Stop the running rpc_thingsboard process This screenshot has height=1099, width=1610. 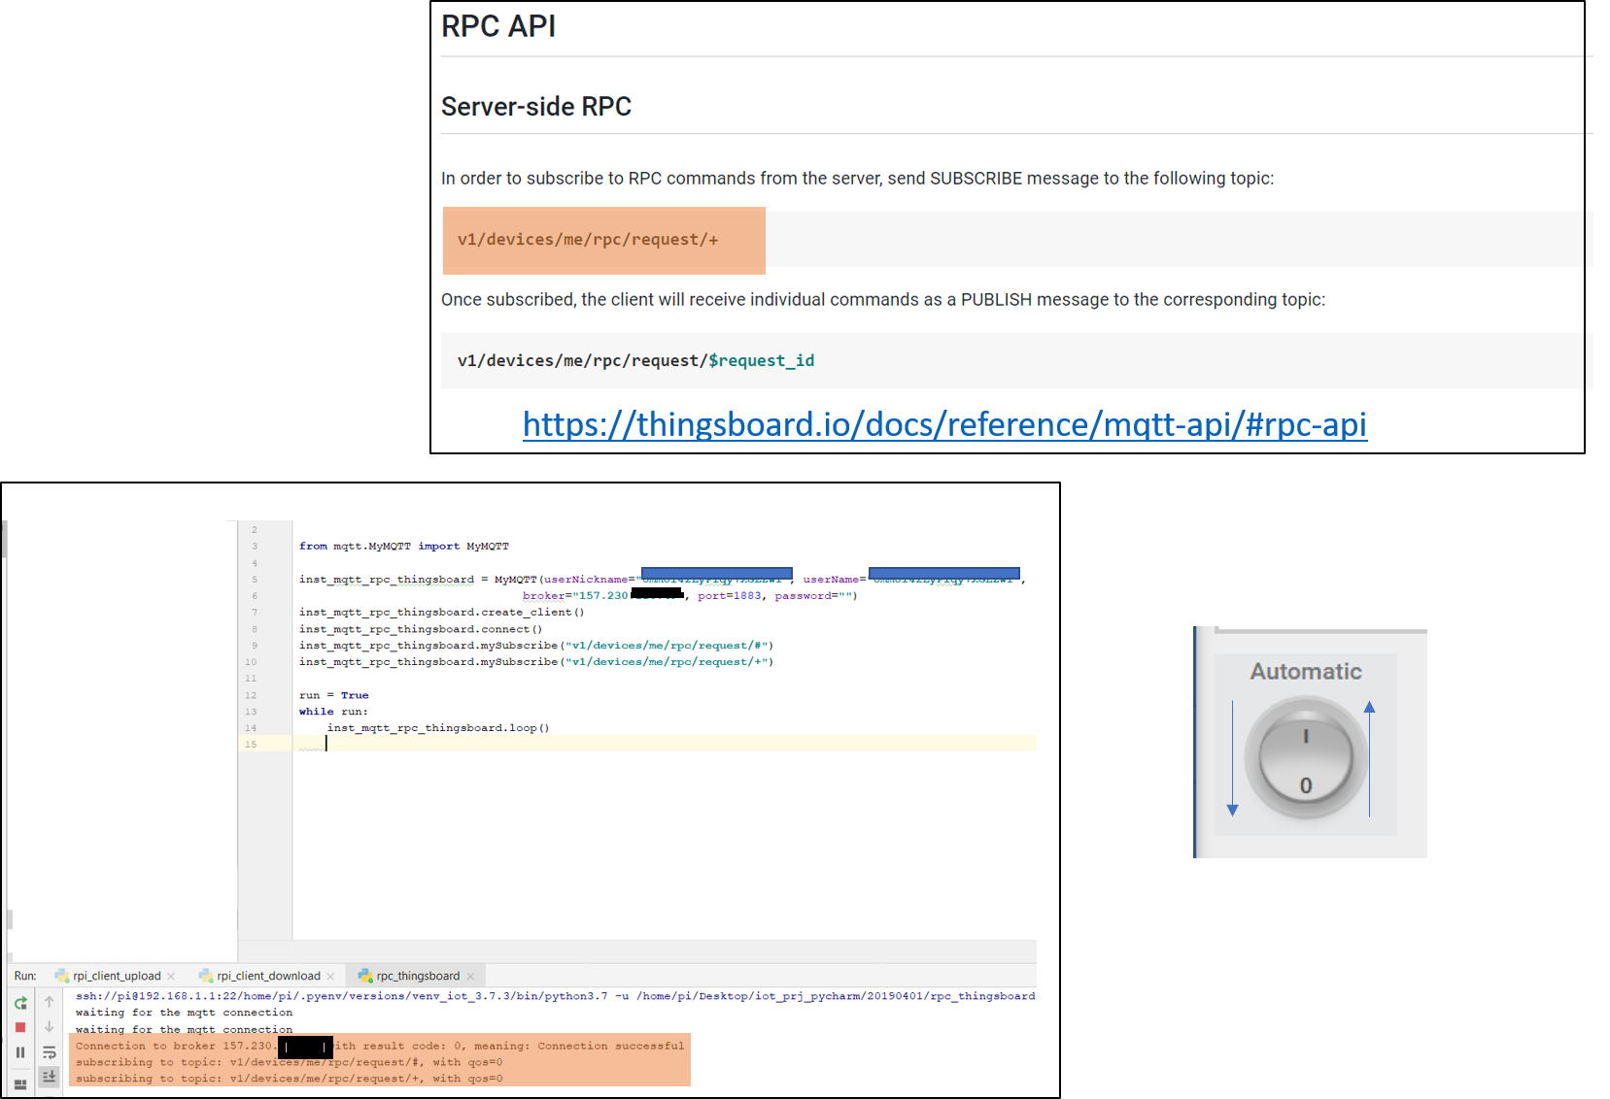[20, 1026]
